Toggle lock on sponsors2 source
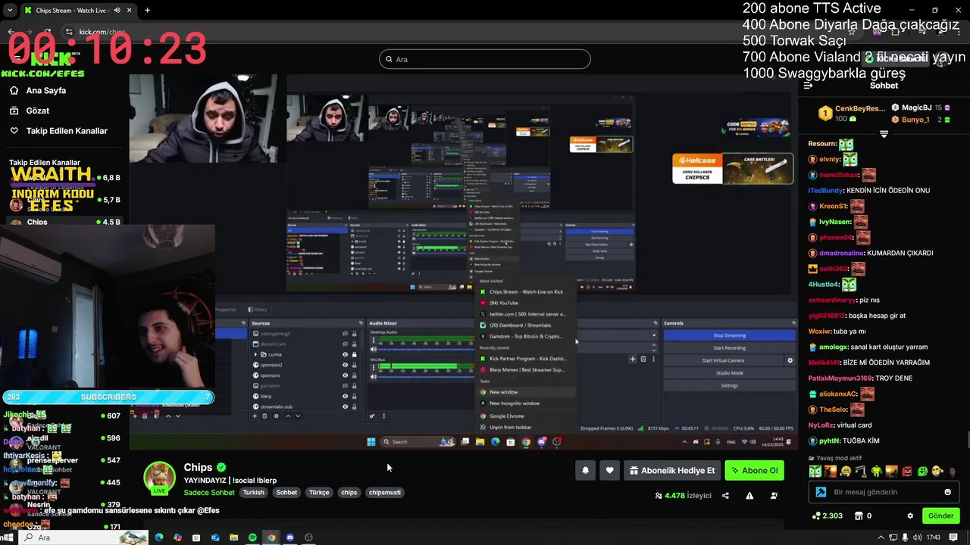The height and width of the screenshot is (545, 970). (354, 365)
